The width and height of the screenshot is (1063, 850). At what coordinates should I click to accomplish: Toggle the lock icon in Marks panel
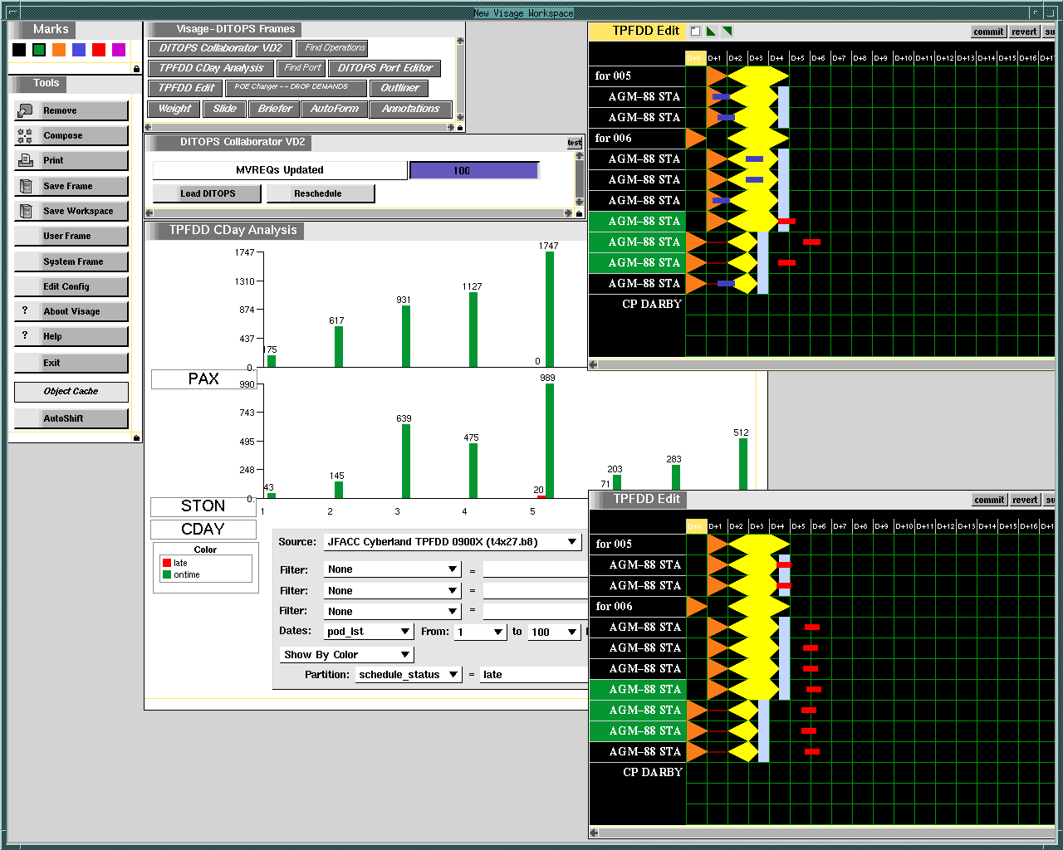pos(136,69)
